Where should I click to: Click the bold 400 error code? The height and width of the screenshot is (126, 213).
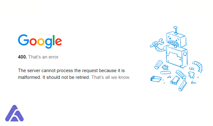pyautogui.click(x=22, y=57)
